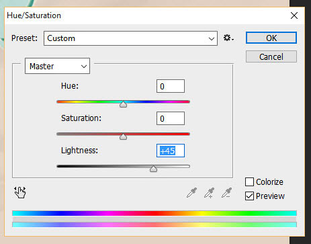The height and width of the screenshot is (244, 311).
Task: Select the Subtract from Sample eyedropper
Action: [x=226, y=193]
